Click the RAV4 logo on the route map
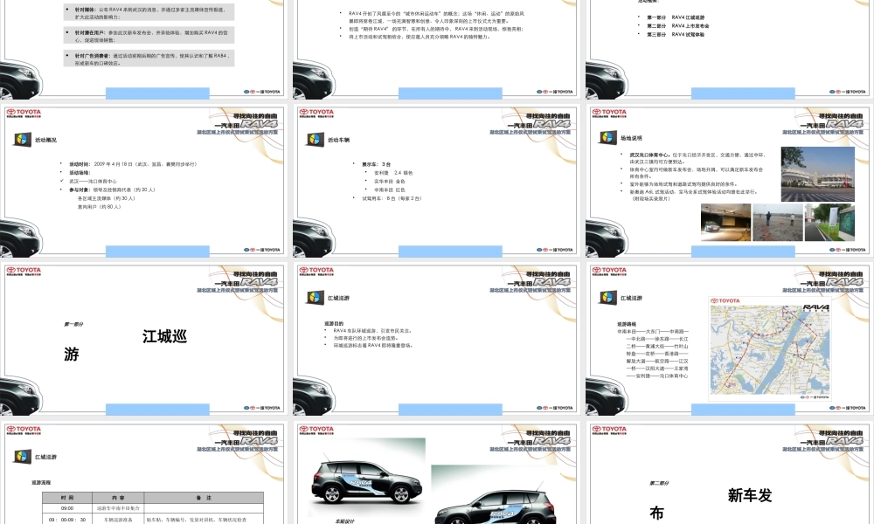 (x=815, y=307)
